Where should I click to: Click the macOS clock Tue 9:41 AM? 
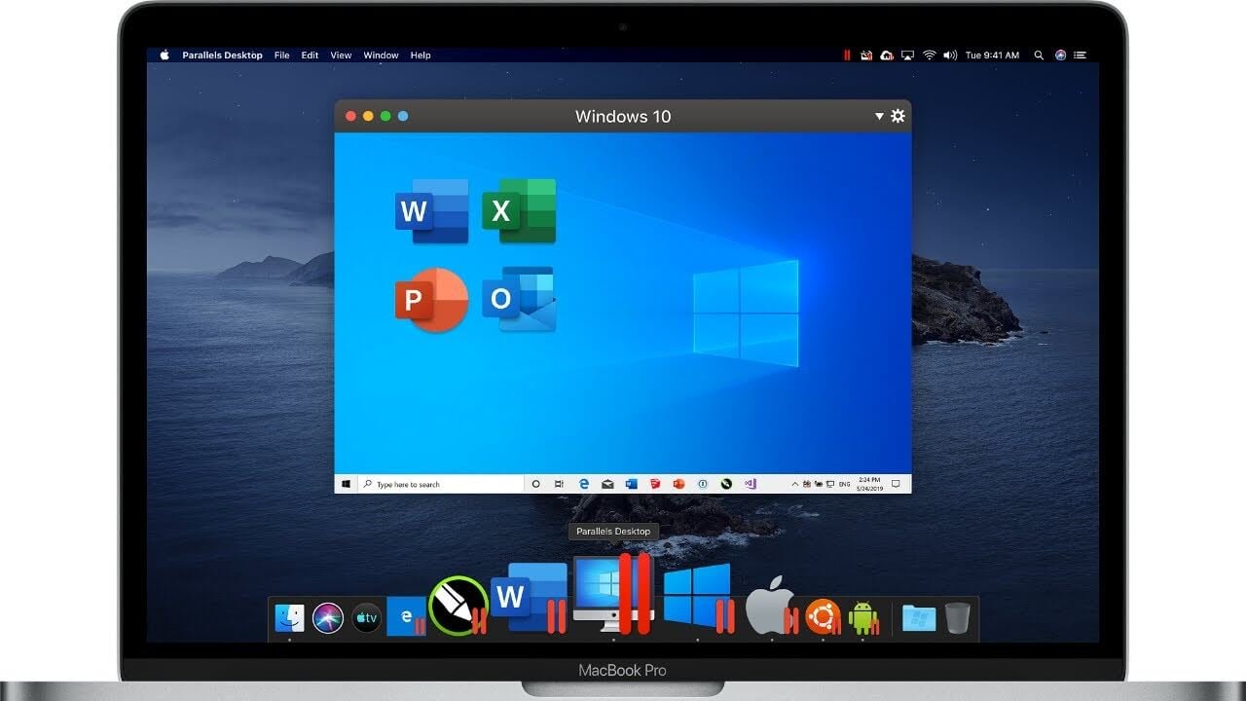992,55
